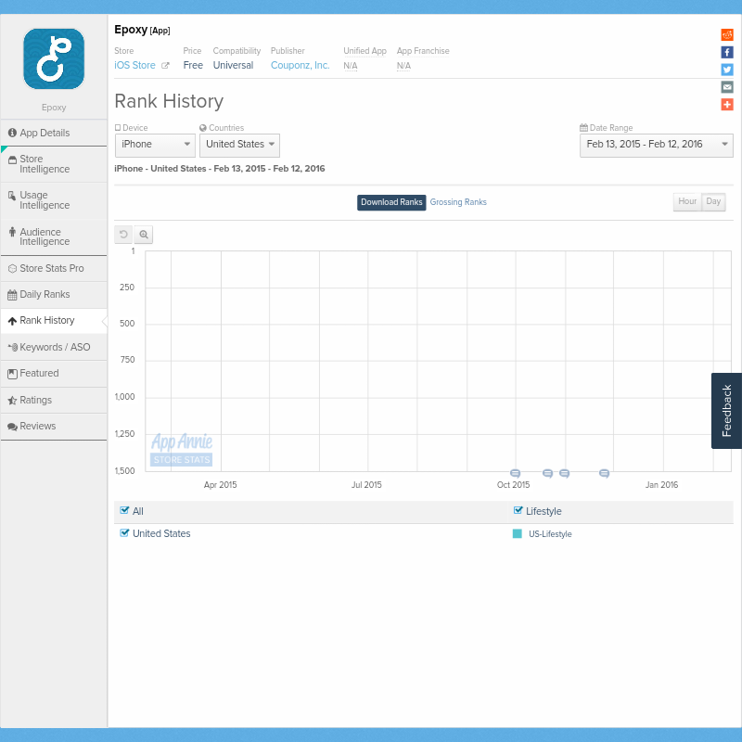Click the App Franchise N/A value
The width and height of the screenshot is (742, 742).
(x=403, y=66)
